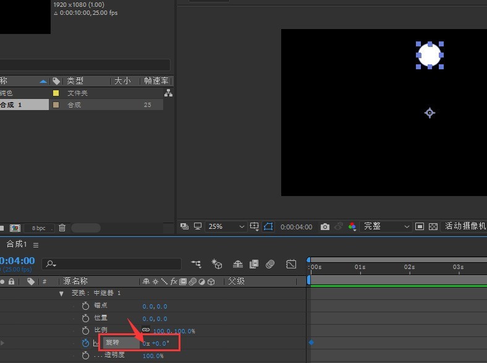Open the 完整 resolution dropdown
Viewport: 487px width, 363px height.
coord(386,226)
